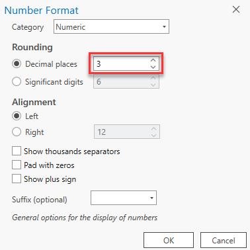The width and height of the screenshot is (250, 250).
Task: Open the Category dropdown showing Numeric
Action: pyautogui.click(x=111, y=26)
